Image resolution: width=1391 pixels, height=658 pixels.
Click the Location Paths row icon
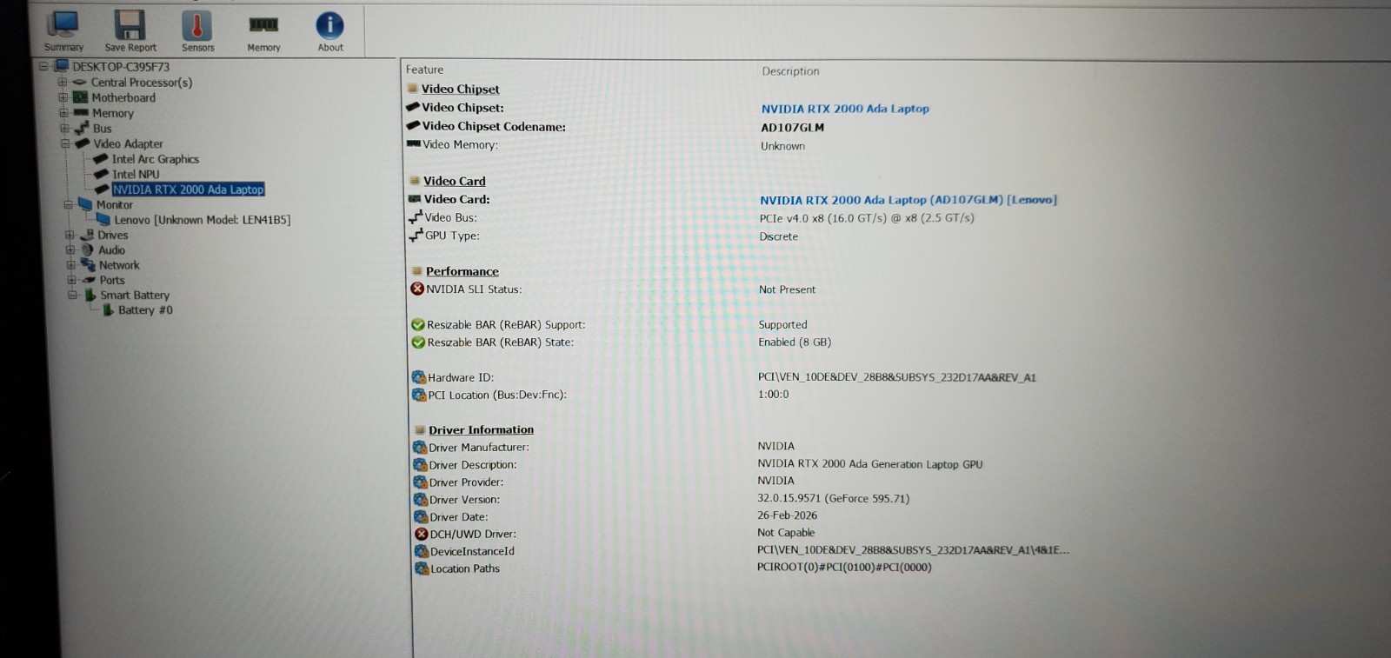422,568
